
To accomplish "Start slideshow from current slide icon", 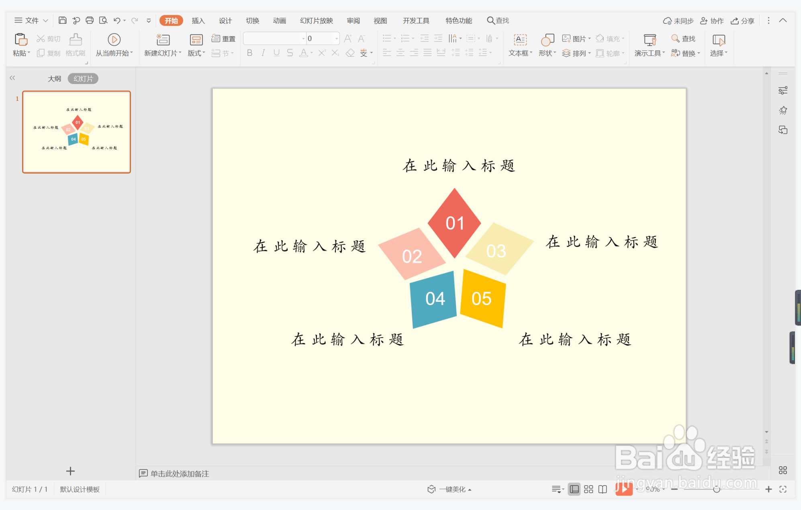I will pos(114,40).
